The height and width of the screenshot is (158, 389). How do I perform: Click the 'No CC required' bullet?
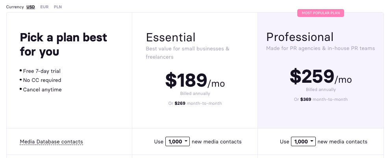click(x=42, y=80)
